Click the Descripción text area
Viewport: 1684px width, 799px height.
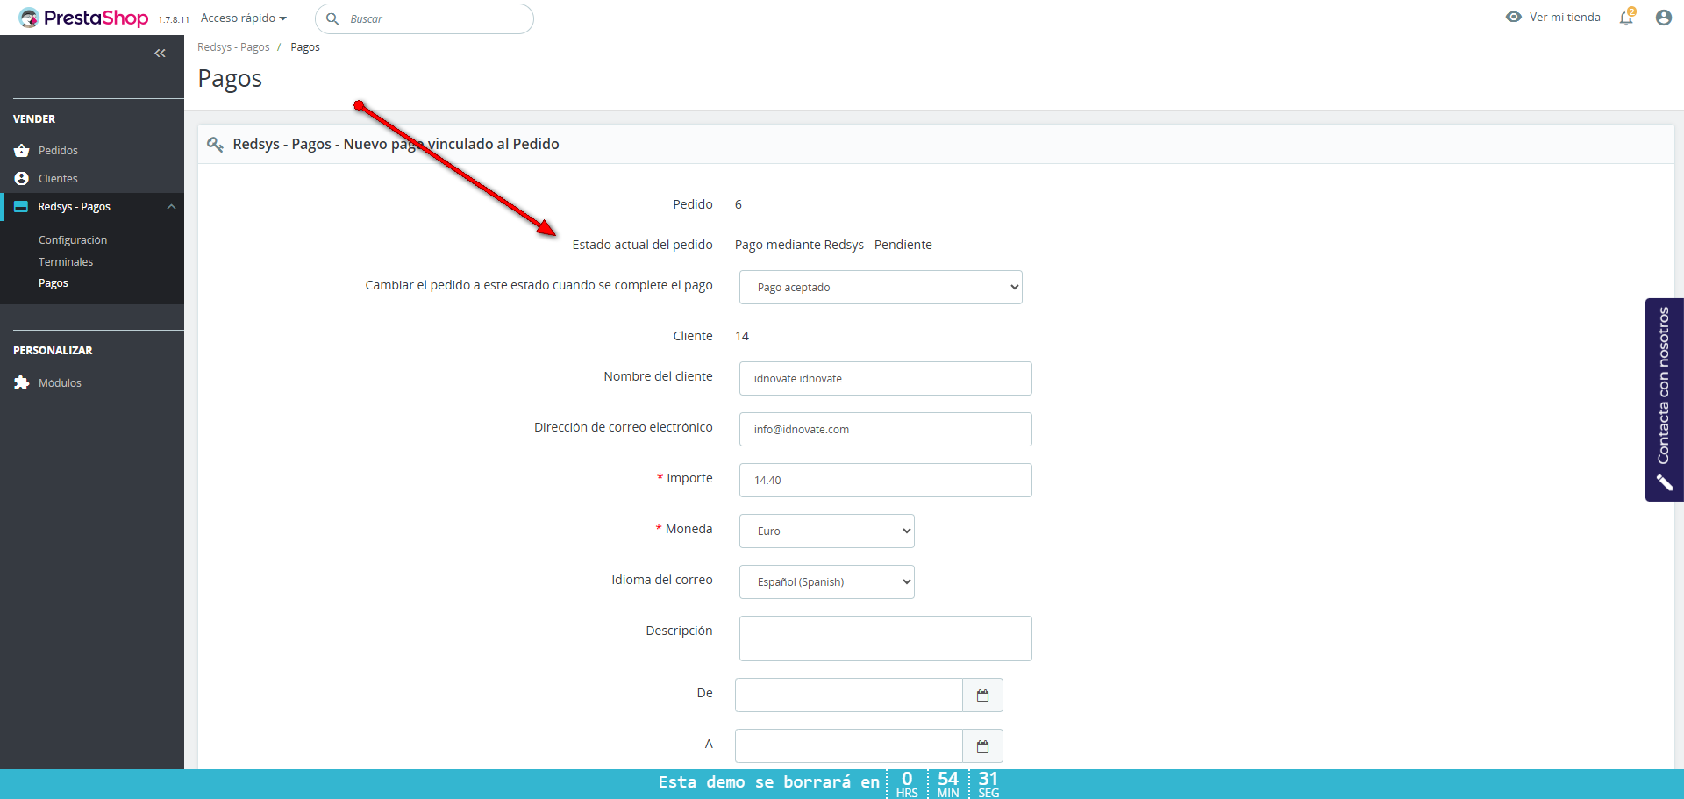click(886, 638)
